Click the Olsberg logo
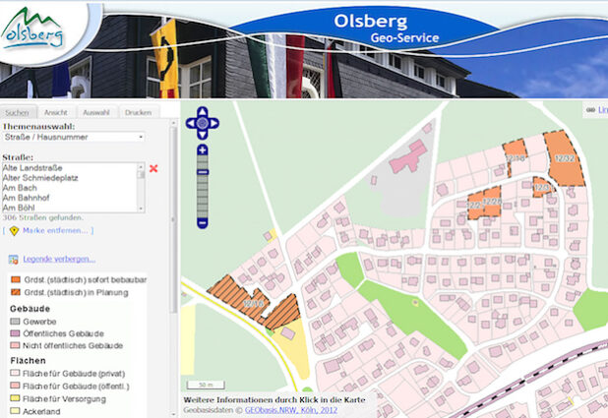Viewport: 608px width, 418px height. (x=32, y=30)
